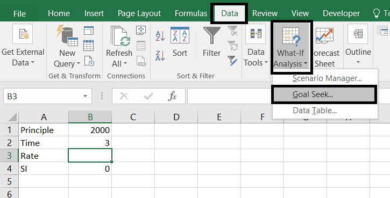390x198 pixels.
Task: Select SI result cell showing 0
Action: click(90, 168)
